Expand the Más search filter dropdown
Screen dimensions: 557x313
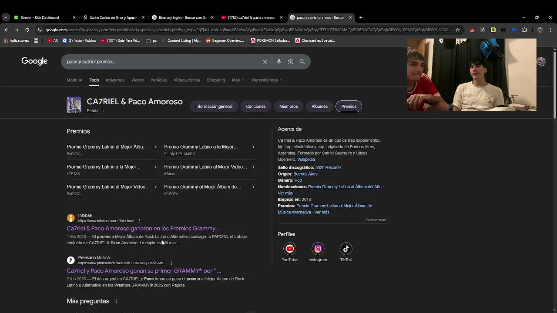point(238,80)
